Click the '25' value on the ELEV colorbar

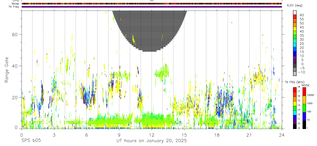coord(302,44)
